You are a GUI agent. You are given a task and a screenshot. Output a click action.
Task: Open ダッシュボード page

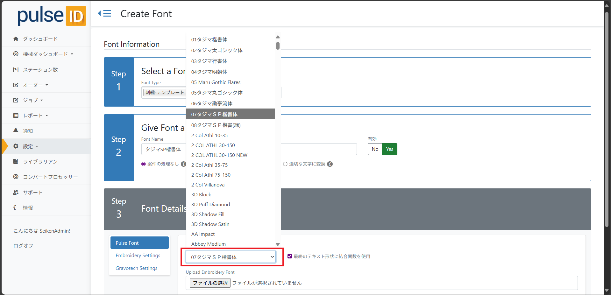pyautogui.click(x=40, y=39)
